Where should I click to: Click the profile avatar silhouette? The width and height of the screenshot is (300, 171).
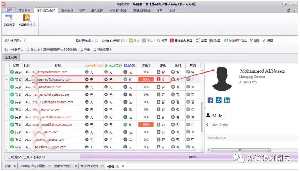point(222,79)
